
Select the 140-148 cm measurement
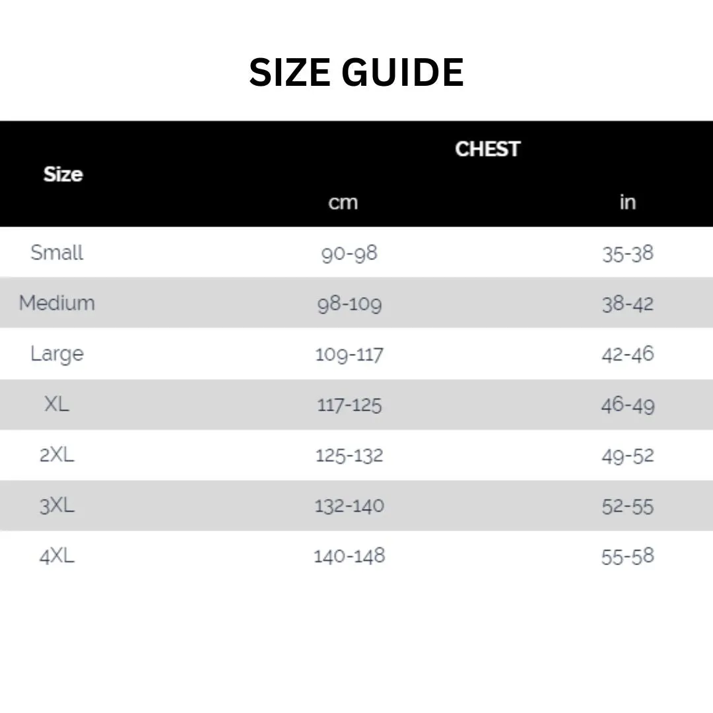[x=349, y=556]
